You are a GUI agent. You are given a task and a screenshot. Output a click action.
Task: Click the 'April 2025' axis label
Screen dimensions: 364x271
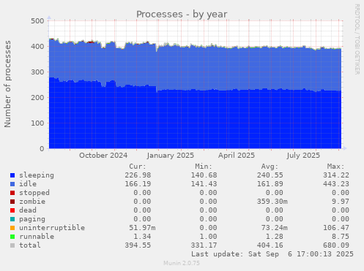click(x=237, y=156)
